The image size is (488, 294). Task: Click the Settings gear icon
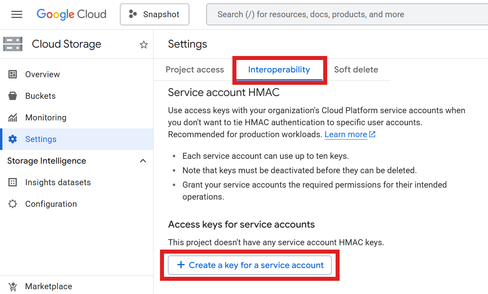[x=13, y=139]
